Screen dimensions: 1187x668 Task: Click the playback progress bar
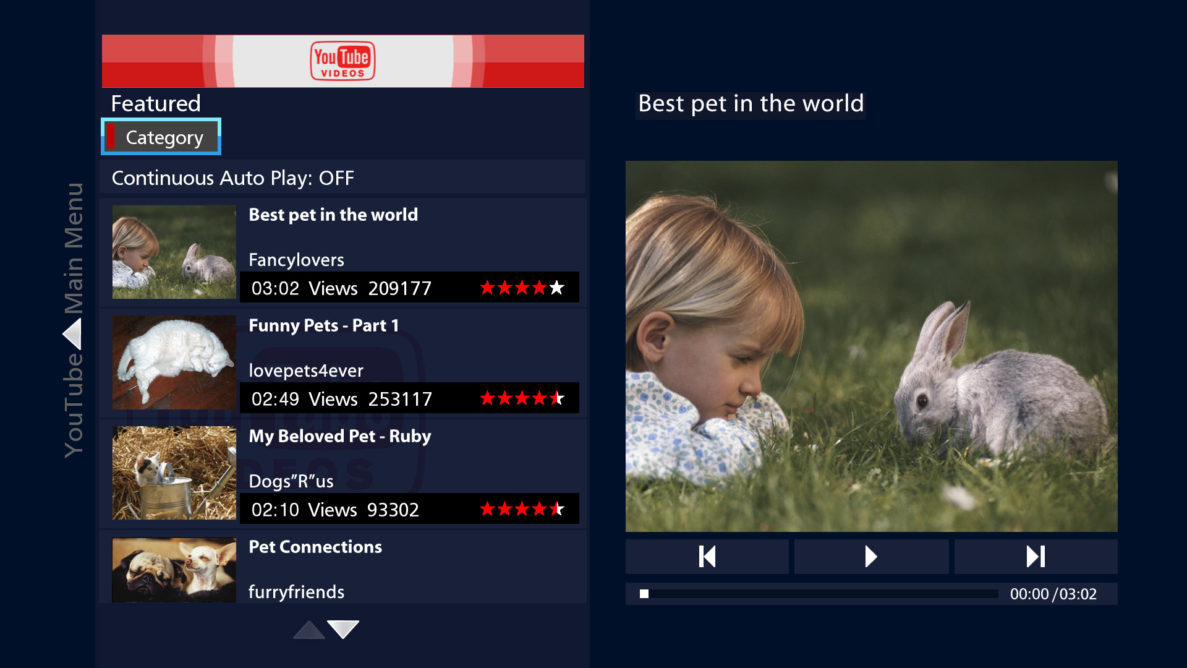point(819,594)
